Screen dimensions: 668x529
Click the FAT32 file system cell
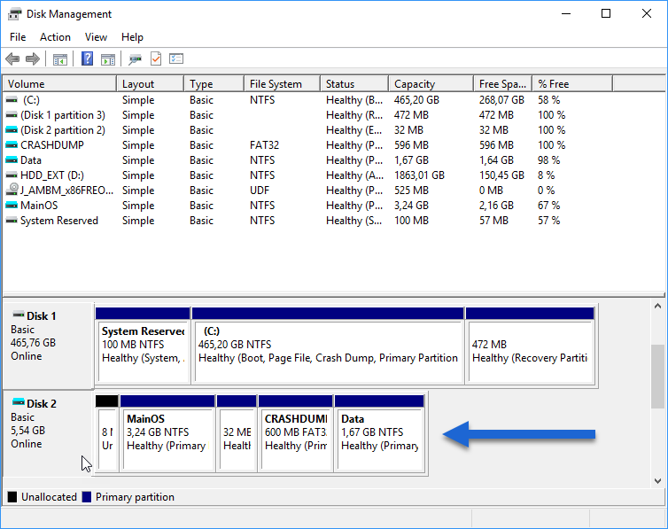(x=264, y=145)
